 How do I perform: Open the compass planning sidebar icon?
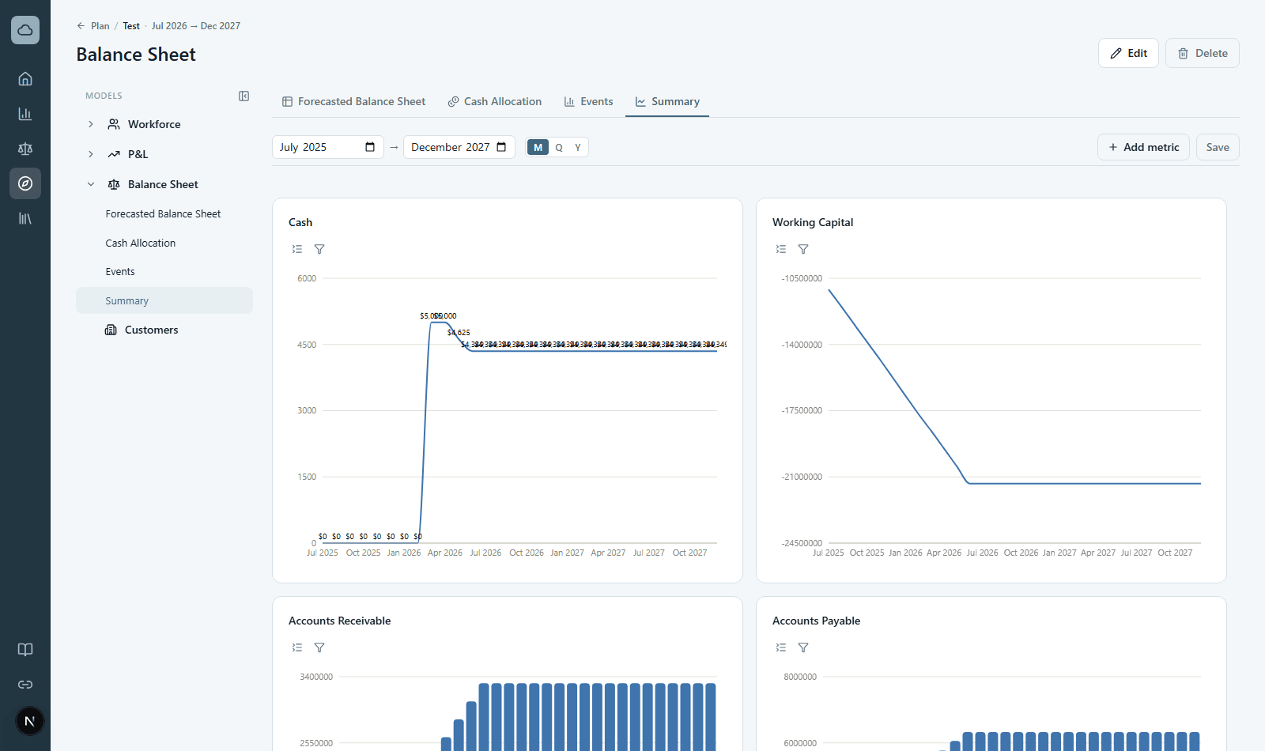pos(25,183)
